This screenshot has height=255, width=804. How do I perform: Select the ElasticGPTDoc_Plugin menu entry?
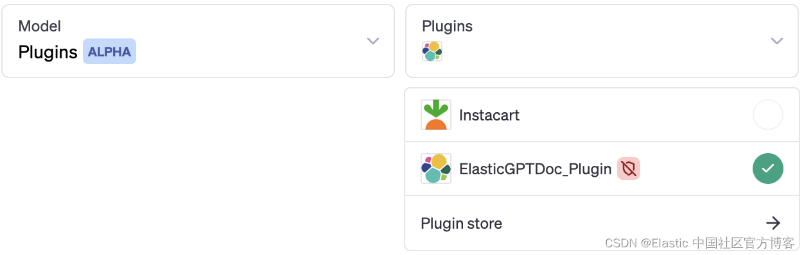point(602,169)
